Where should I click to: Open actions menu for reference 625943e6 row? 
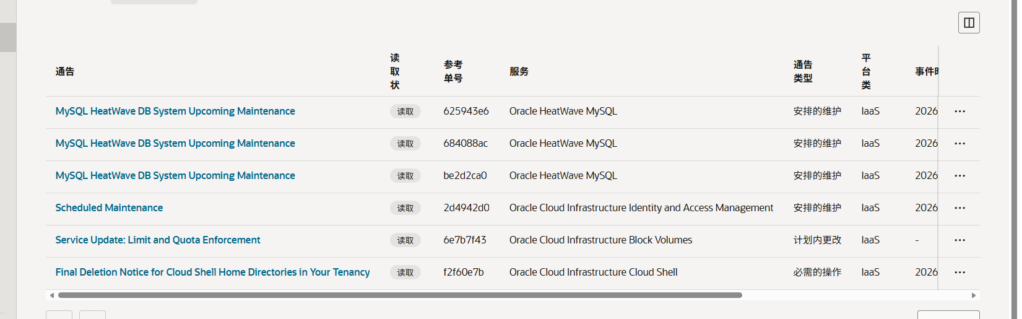click(x=959, y=111)
